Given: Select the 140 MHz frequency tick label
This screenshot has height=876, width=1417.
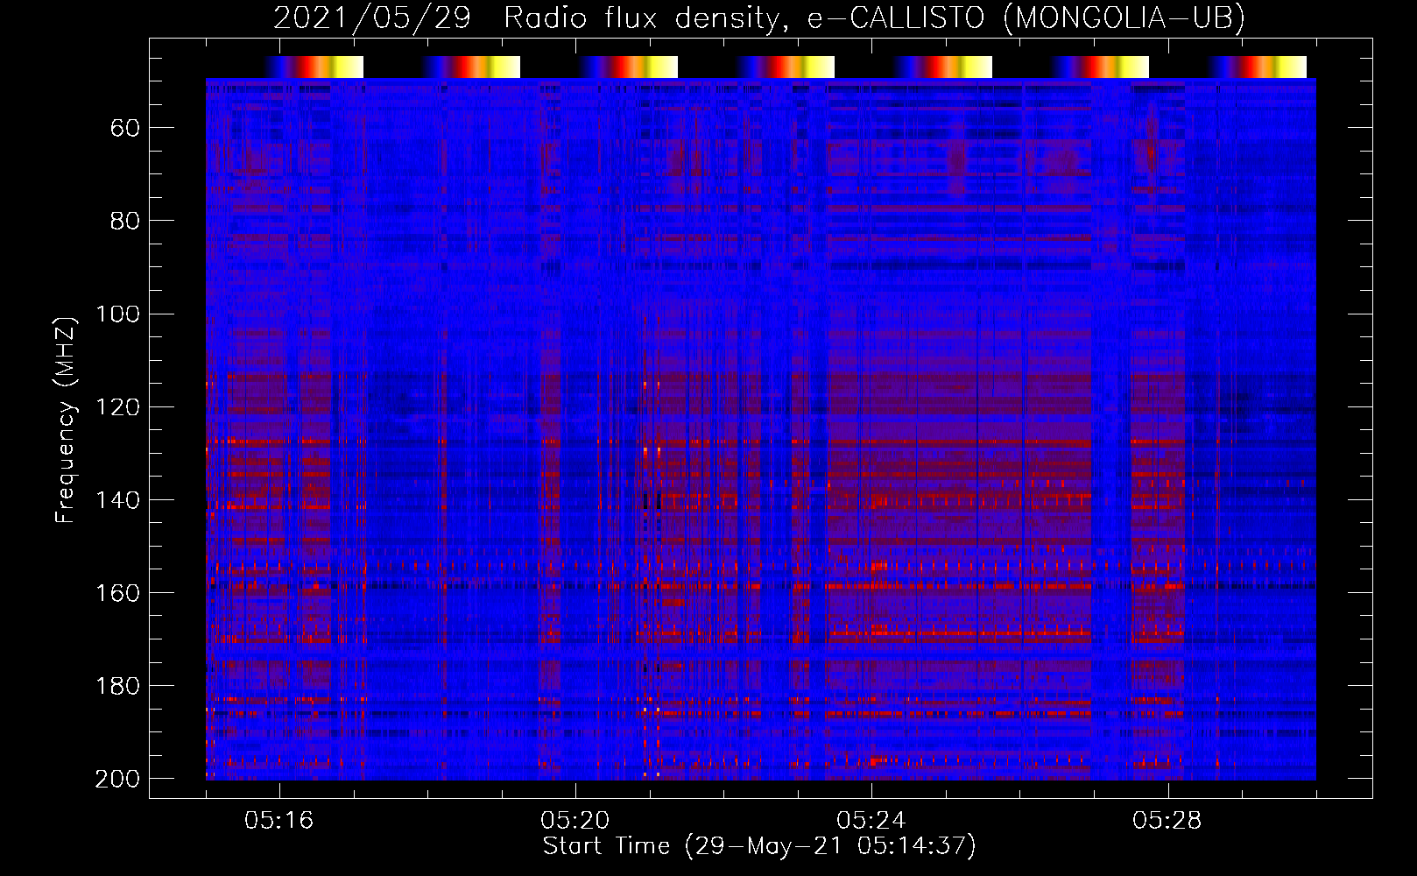Looking at the screenshot, I should [x=117, y=500].
